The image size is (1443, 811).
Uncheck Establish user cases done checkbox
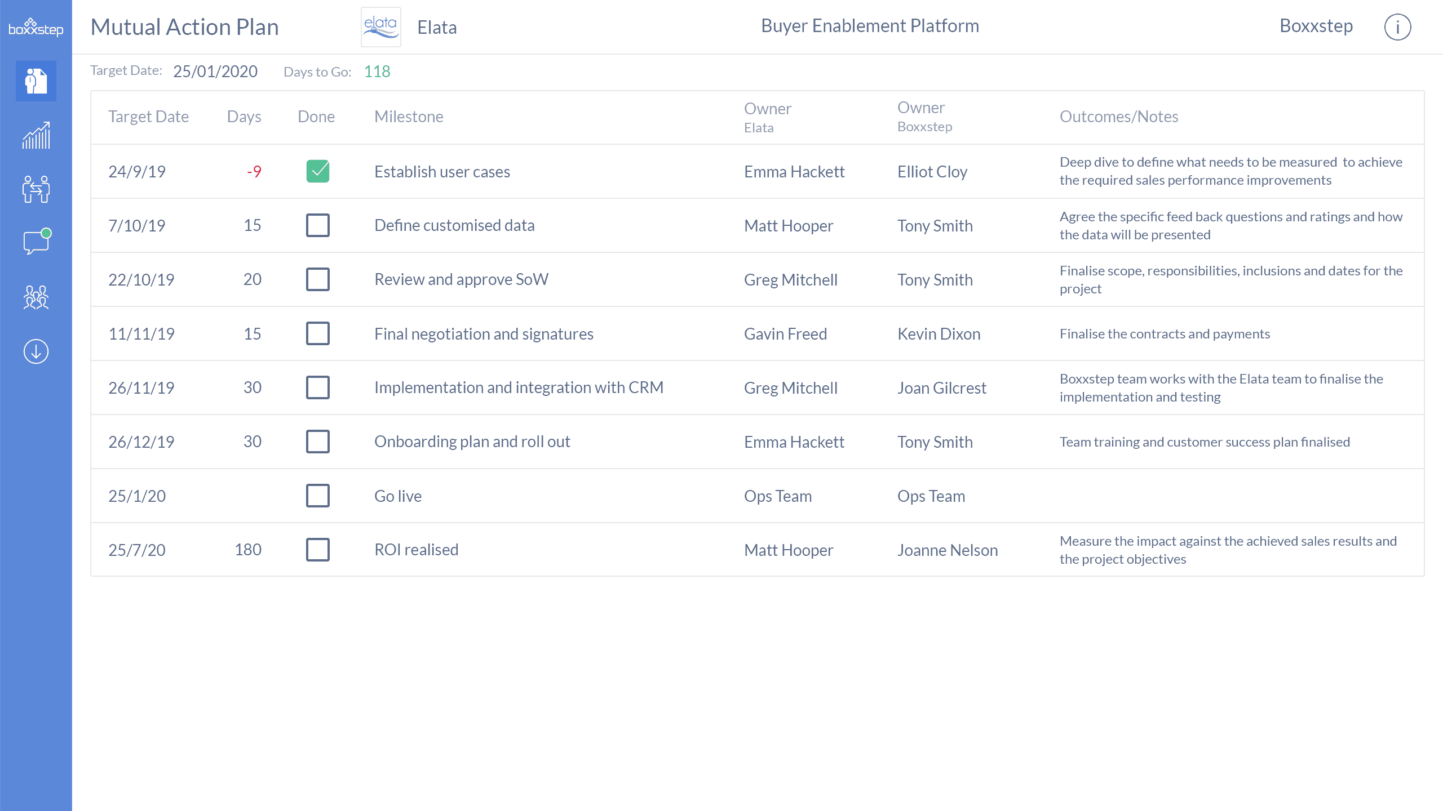coord(317,171)
